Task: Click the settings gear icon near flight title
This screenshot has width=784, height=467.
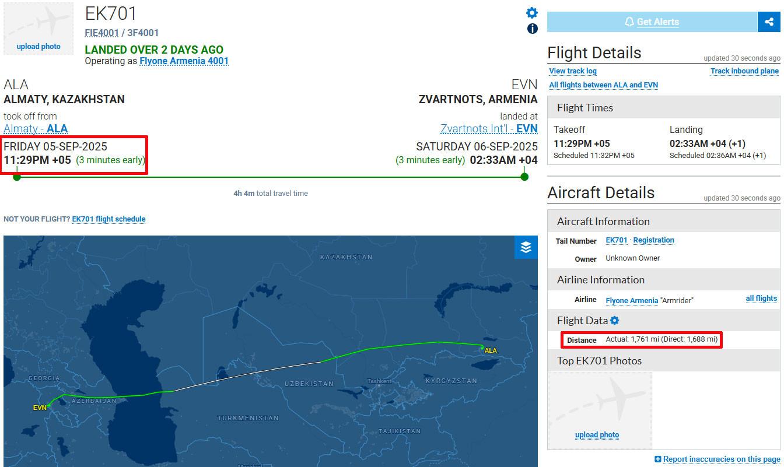Action: pyautogui.click(x=532, y=13)
